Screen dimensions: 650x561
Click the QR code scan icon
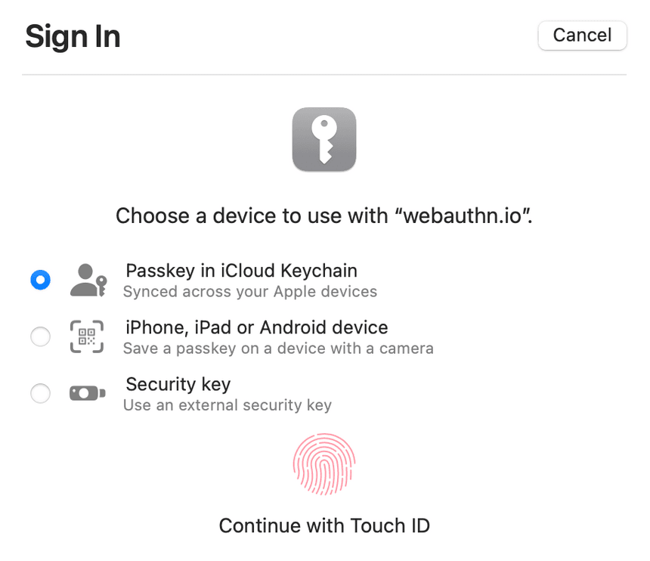[x=87, y=336]
